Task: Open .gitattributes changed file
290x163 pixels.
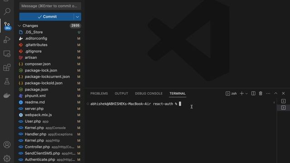Action: click(49, 45)
